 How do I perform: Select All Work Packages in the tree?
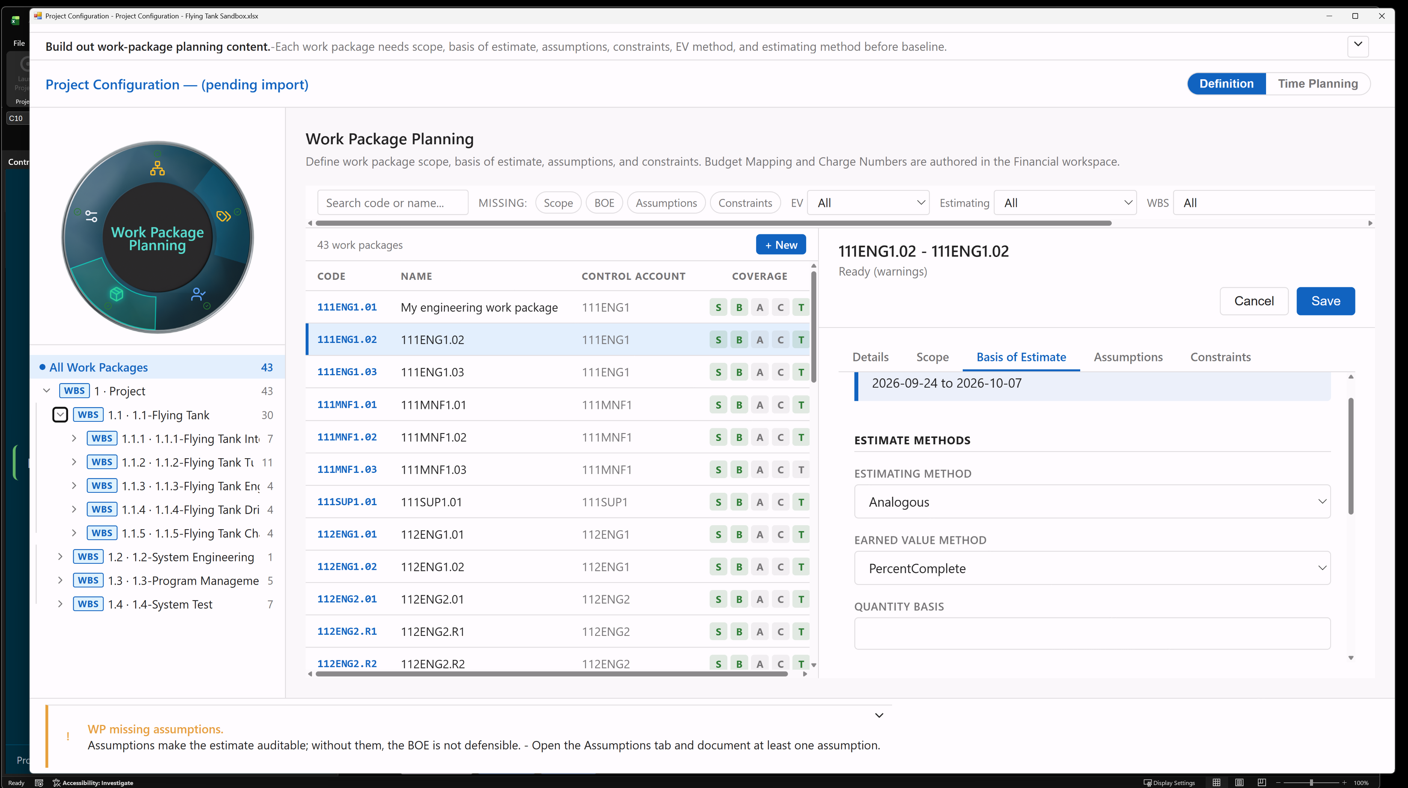(157, 367)
